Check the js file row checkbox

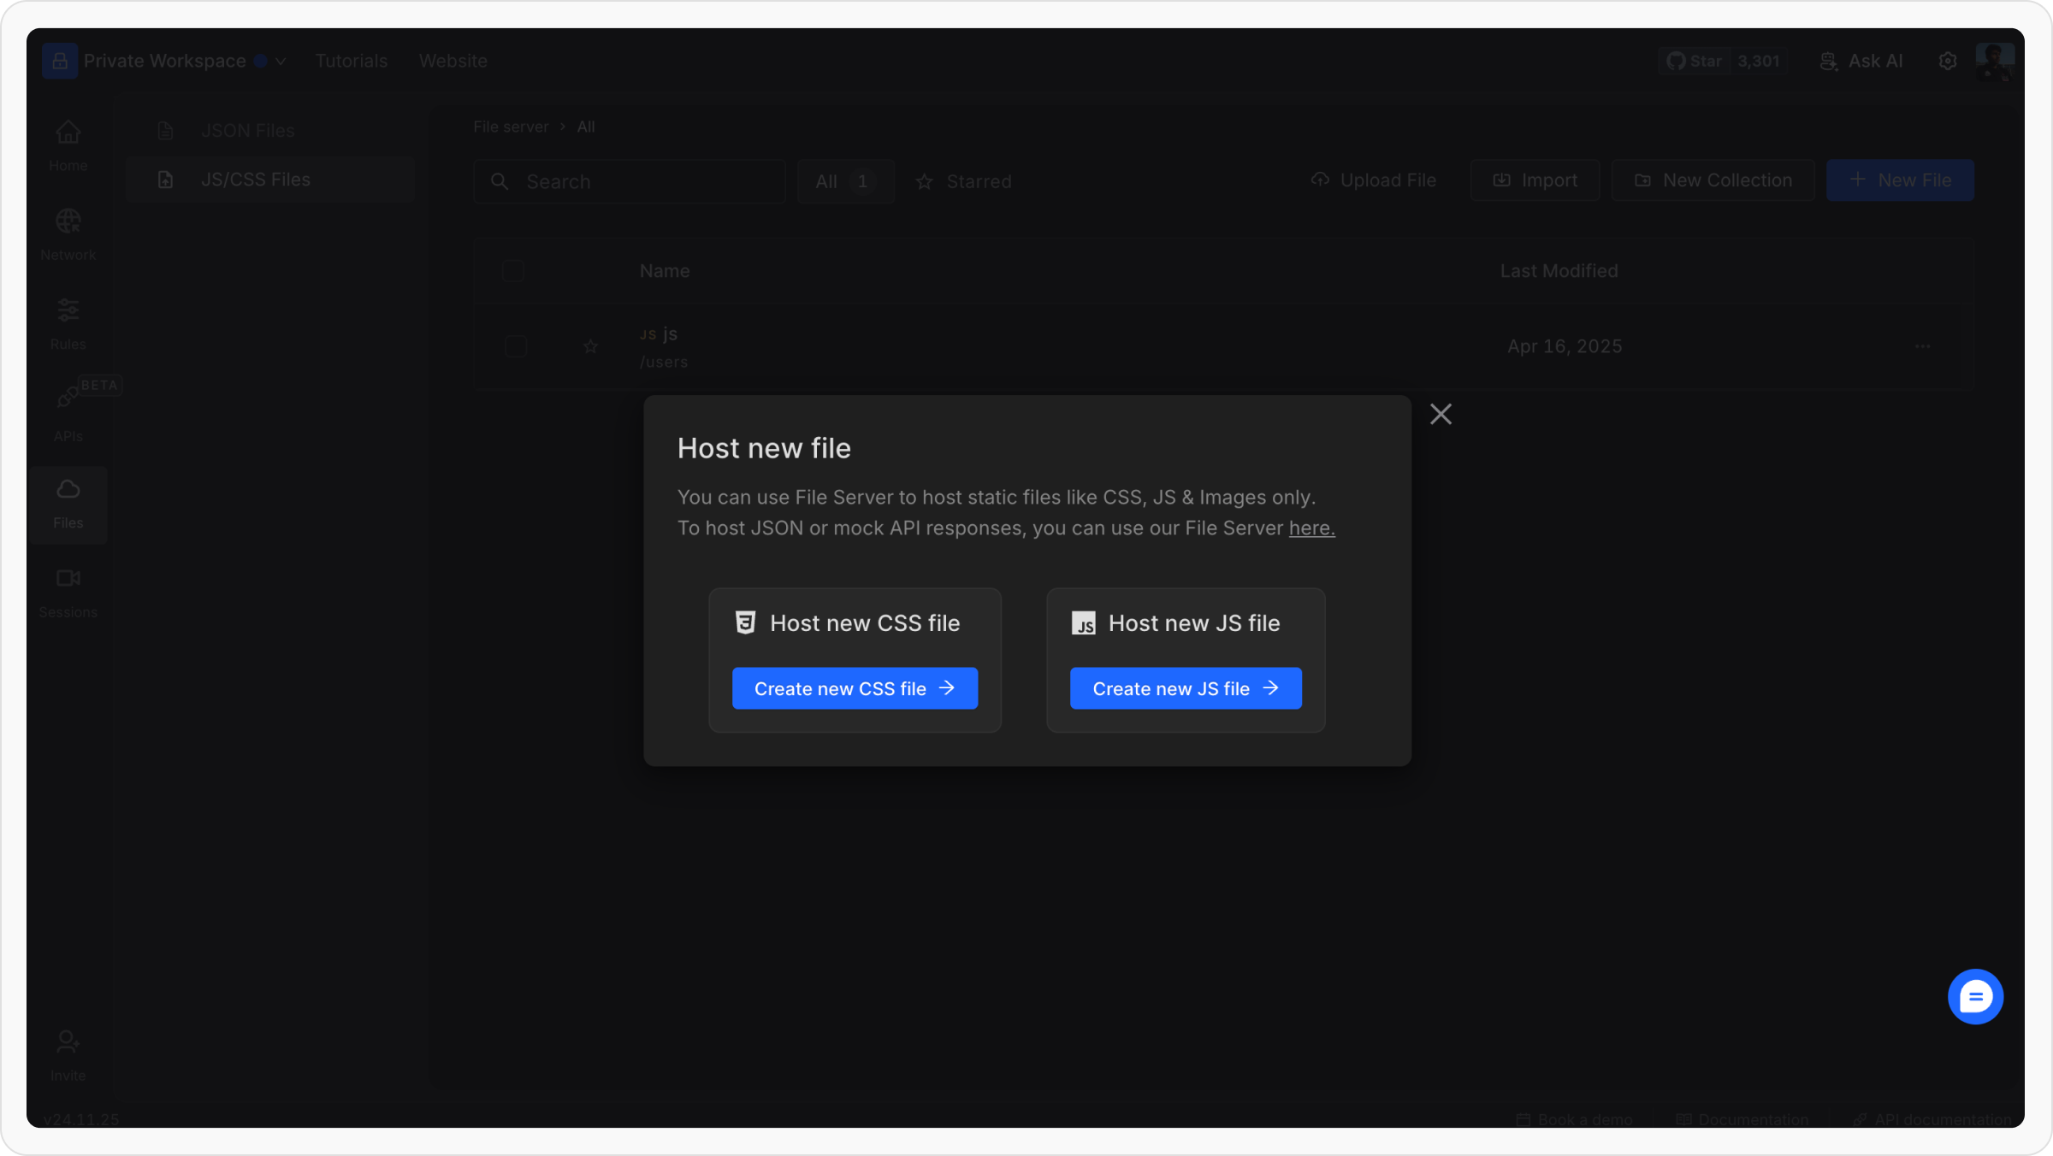[x=515, y=347]
